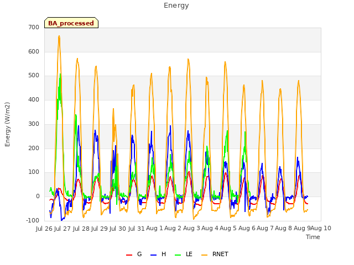Click the Aug 4 x-axis date label
This screenshot has height=265, width=354.
[x=210, y=228]
